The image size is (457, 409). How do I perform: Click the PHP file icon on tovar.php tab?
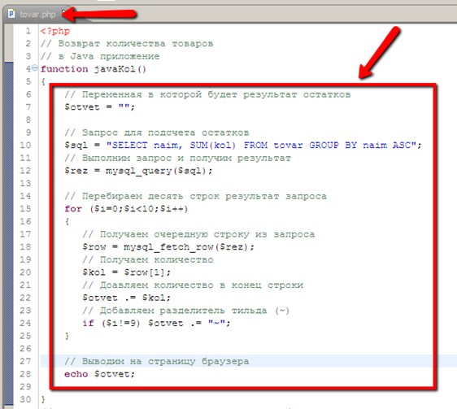(11, 14)
